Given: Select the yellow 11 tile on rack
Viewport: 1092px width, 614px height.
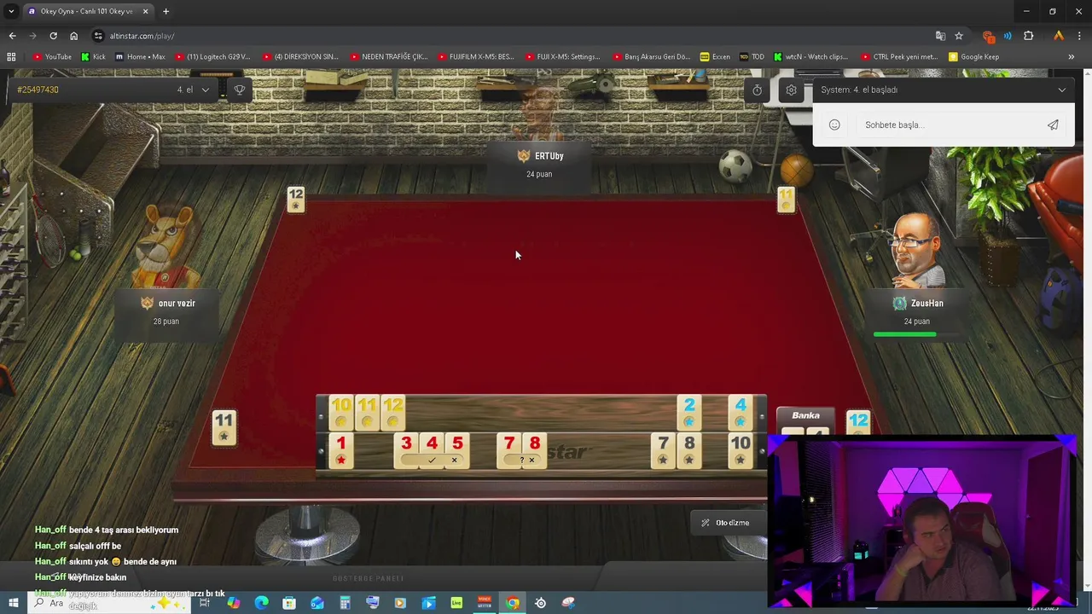Looking at the screenshot, I should (x=367, y=414).
